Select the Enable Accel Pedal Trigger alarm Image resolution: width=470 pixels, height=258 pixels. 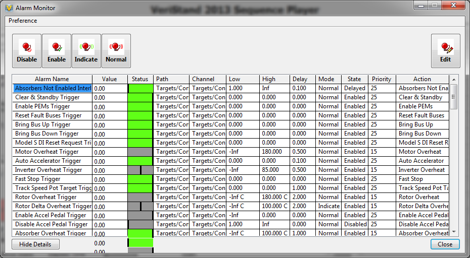pos(53,215)
